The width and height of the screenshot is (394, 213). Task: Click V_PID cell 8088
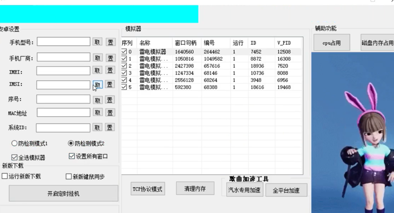(282, 73)
